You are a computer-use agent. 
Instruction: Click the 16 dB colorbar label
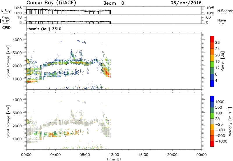(x=217, y=62)
